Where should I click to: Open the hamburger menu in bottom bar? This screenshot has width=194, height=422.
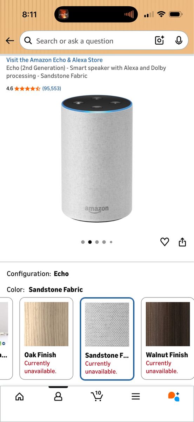(136, 397)
